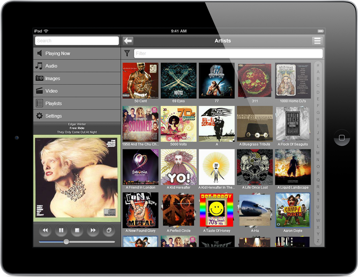Image resolution: width=358 pixels, height=277 pixels.
Task: Rewind to previous track
Action: [x=45, y=230]
